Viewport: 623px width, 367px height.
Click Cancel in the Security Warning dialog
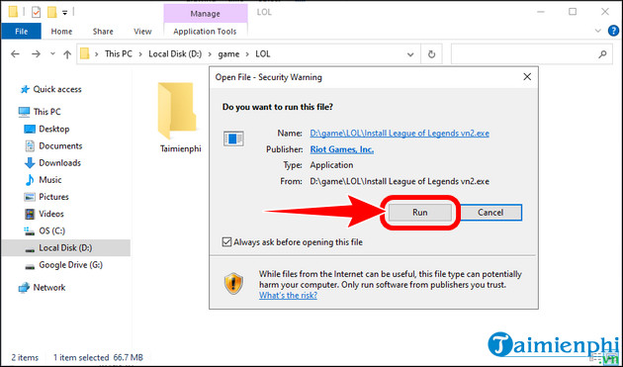click(x=490, y=213)
